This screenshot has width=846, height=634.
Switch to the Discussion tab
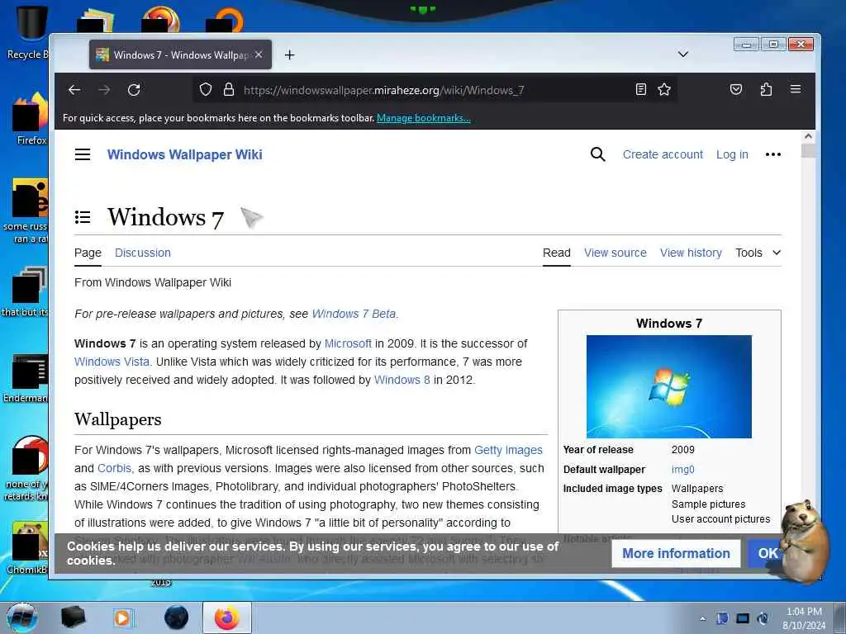click(143, 253)
